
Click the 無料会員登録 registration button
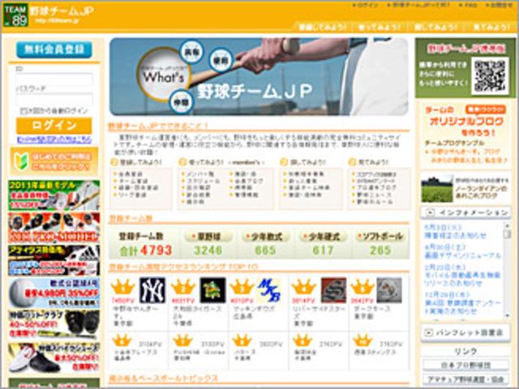[x=54, y=49]
